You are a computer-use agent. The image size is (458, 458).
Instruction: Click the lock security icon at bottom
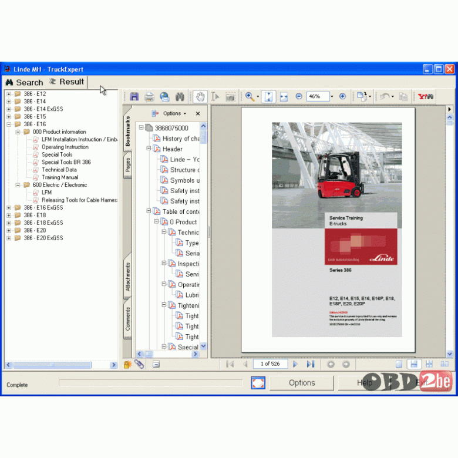127,364
